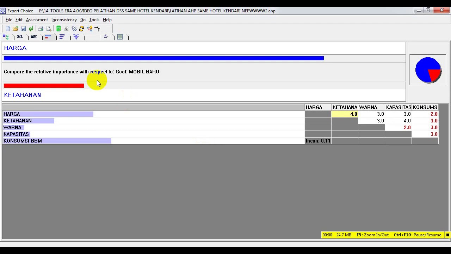Select the HARGA vs KETAHANAN cell 4.0
This screenshot has height=254, width=451.
tap(345, 114)
